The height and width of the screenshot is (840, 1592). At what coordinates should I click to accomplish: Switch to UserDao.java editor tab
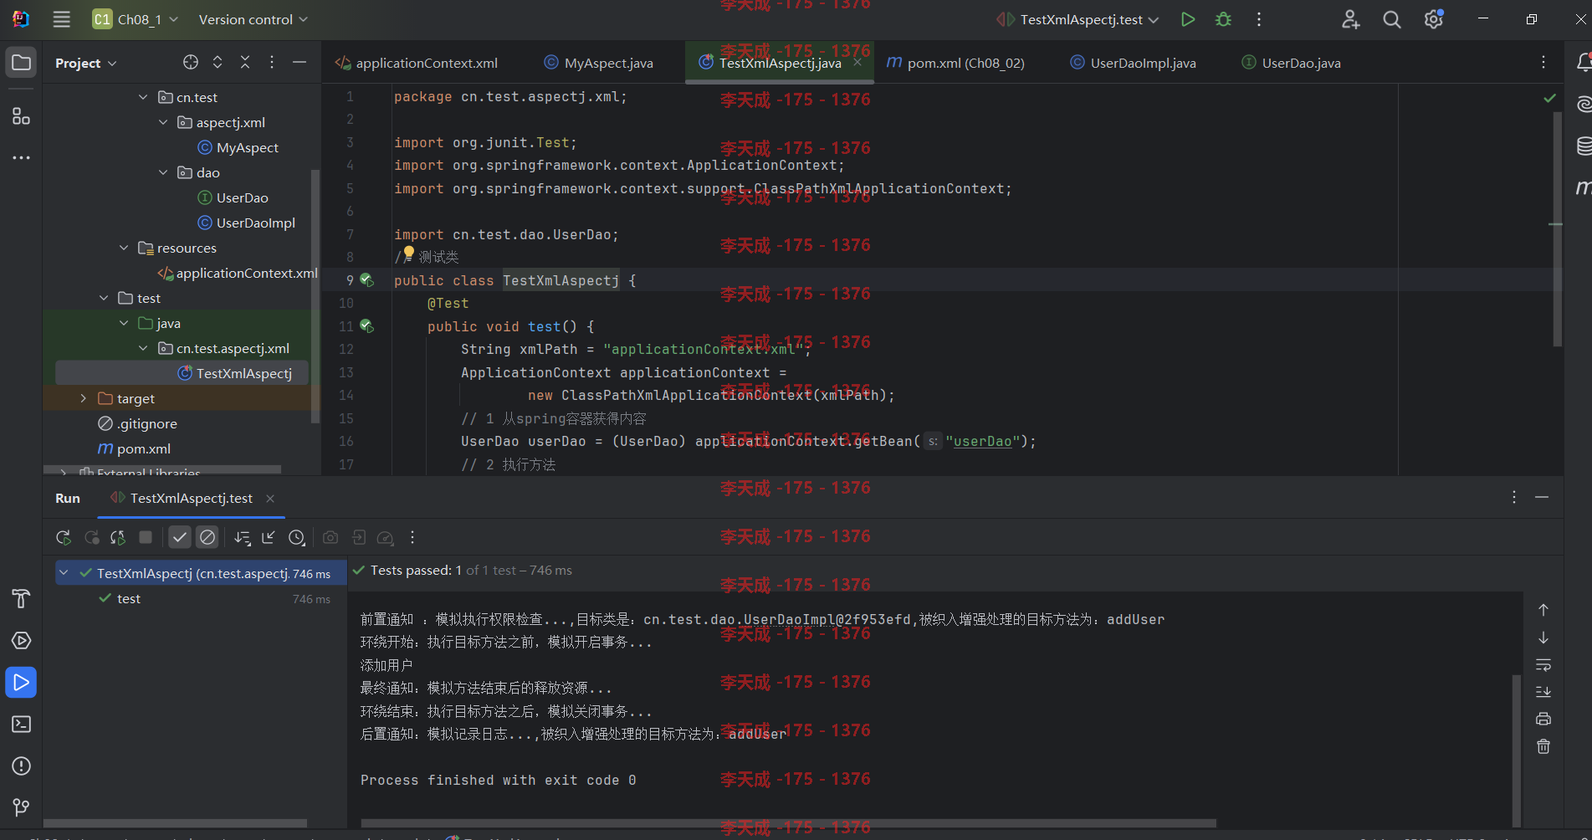[x=1292, y=63]
